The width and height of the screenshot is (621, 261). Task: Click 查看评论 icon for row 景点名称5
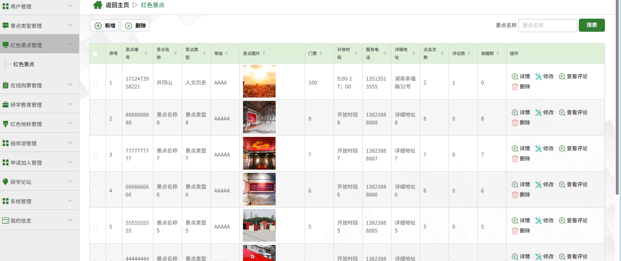tap(562, 220)
